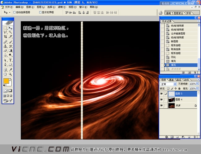Select the Eraser tool
The width and height of the screenshot is (201, 154).
(5, 51)
